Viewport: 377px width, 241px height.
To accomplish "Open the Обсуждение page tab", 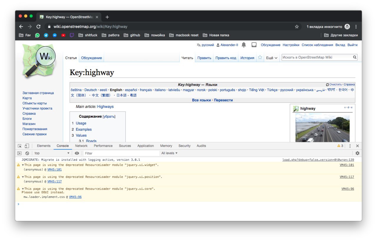I will tap(92, 58).
